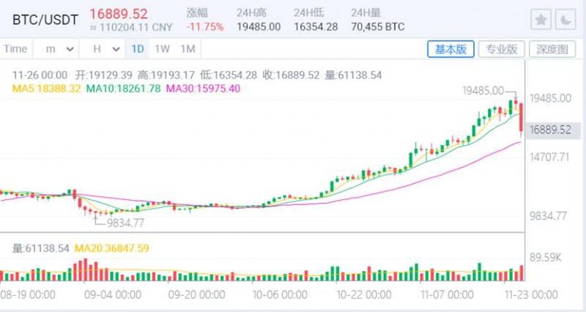Click the favorite star icon

541,20
